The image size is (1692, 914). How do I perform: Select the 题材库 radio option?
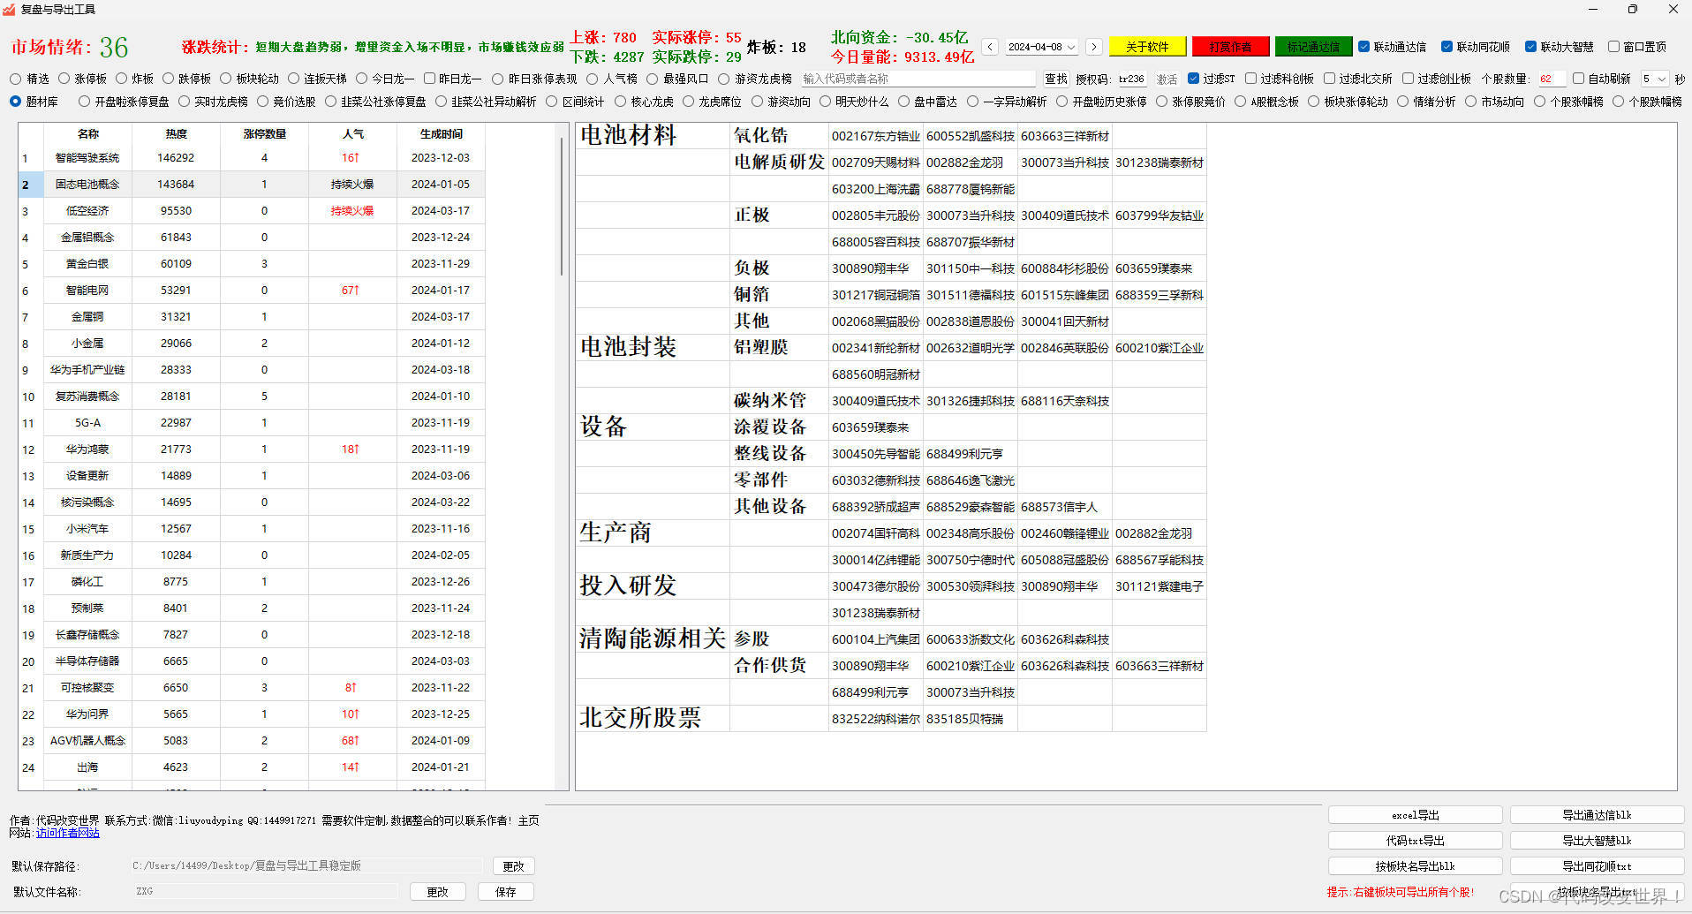[15, 102]
